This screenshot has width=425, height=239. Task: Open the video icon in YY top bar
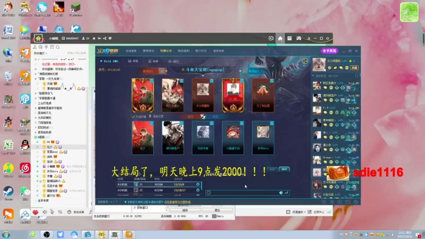(271, 38)
